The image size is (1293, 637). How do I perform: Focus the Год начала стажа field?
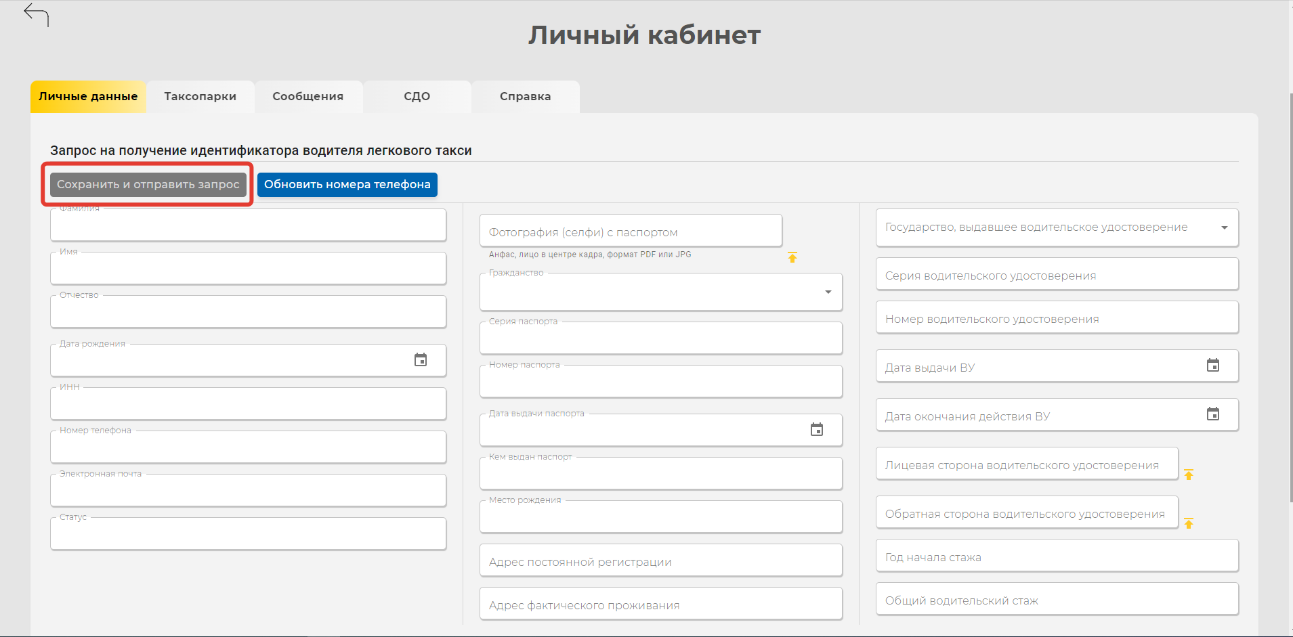click(1057, 556)
